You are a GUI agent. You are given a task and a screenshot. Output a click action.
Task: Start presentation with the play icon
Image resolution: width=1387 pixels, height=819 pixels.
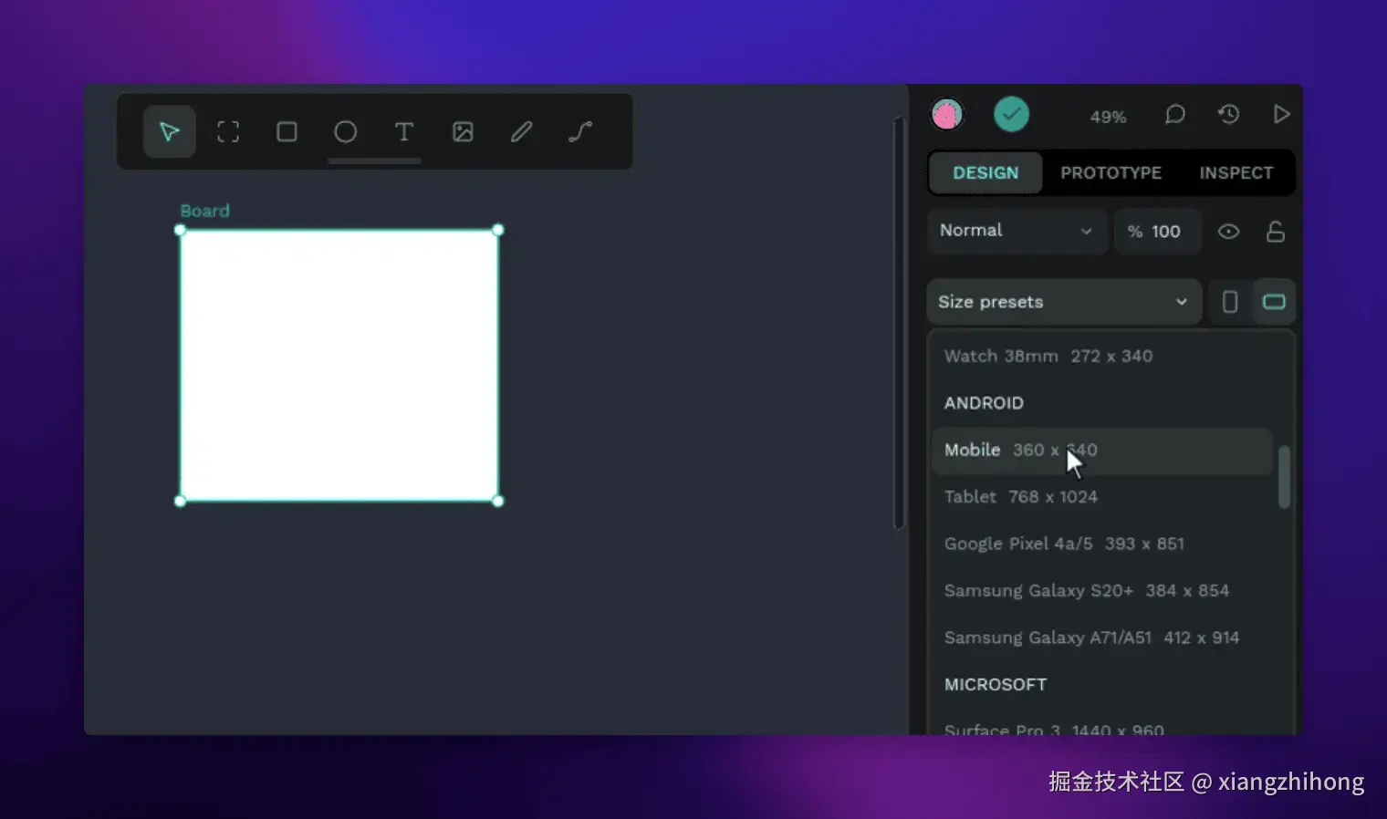pos(1281,114)
